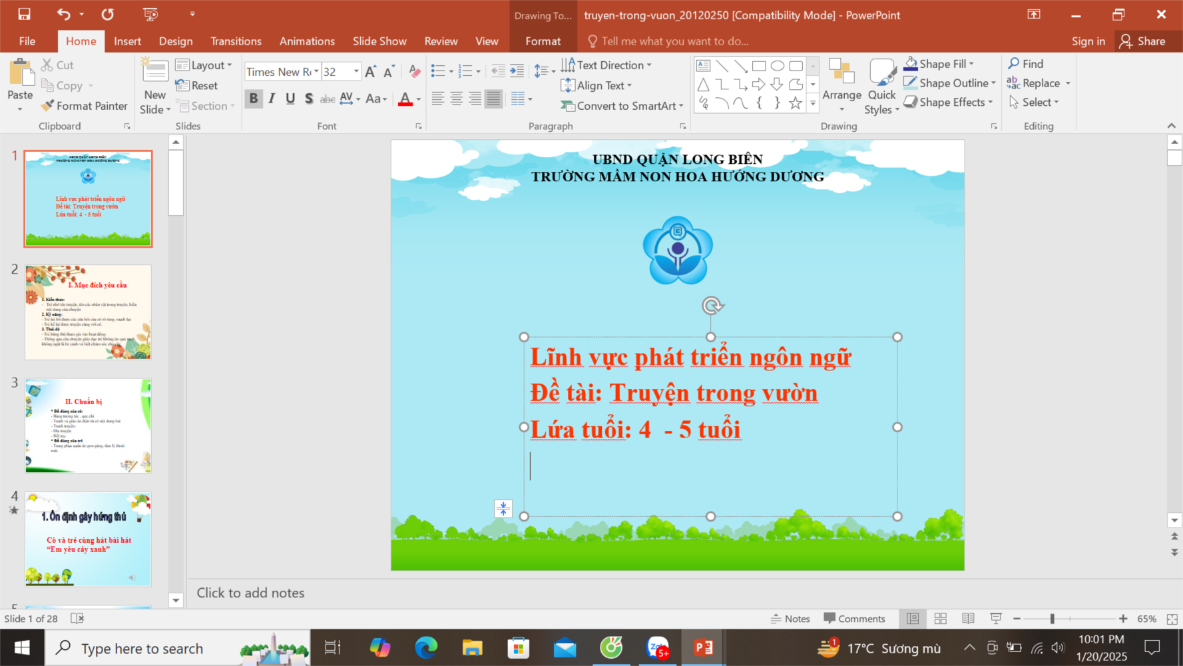Toggle Italic text formatting
Screen dimensions: 1183x666
coord(272,99)
